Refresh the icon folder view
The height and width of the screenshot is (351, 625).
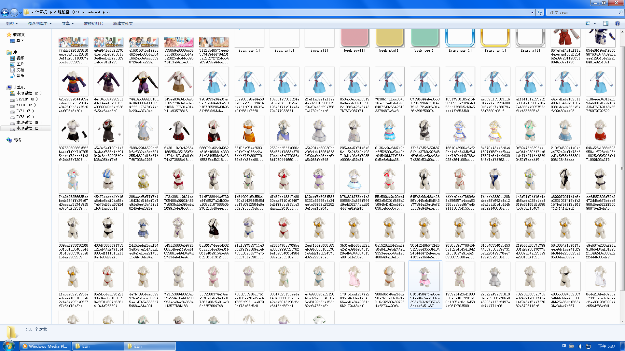pos(540,12)
